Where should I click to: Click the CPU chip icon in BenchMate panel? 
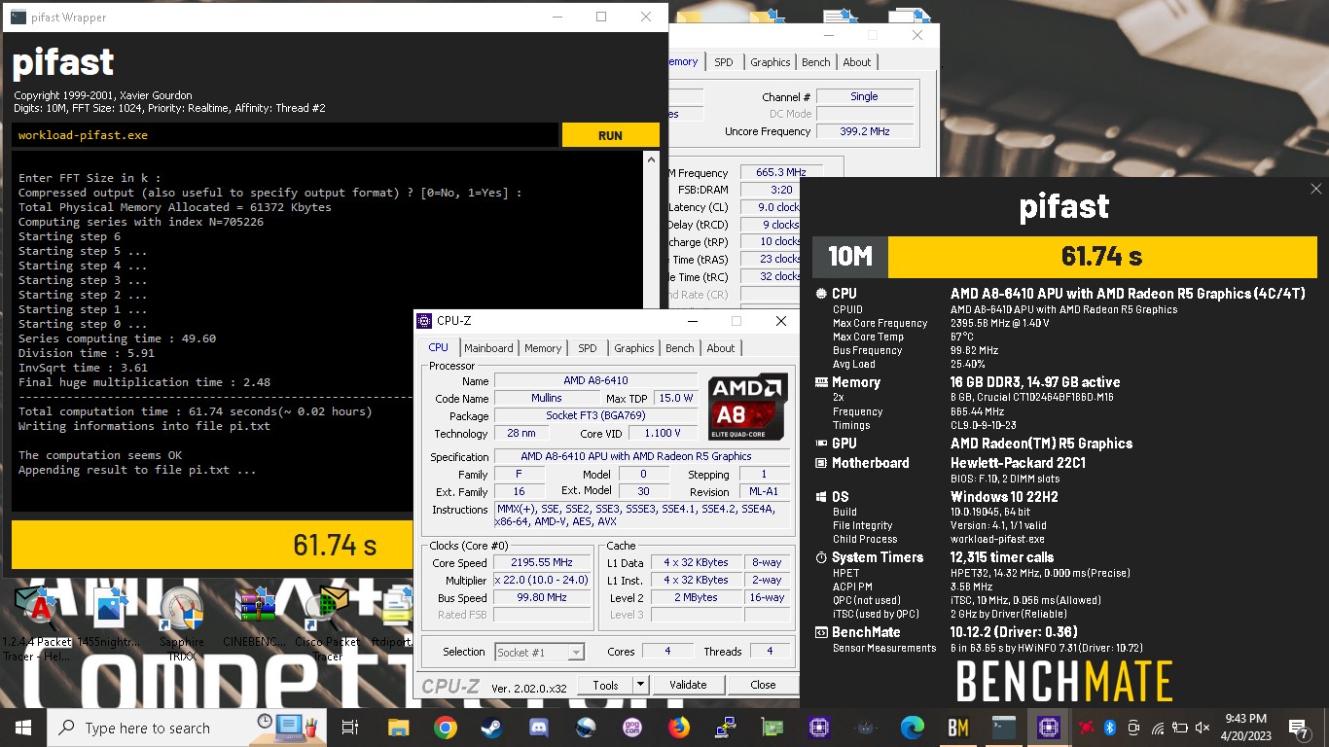(822, 294)
